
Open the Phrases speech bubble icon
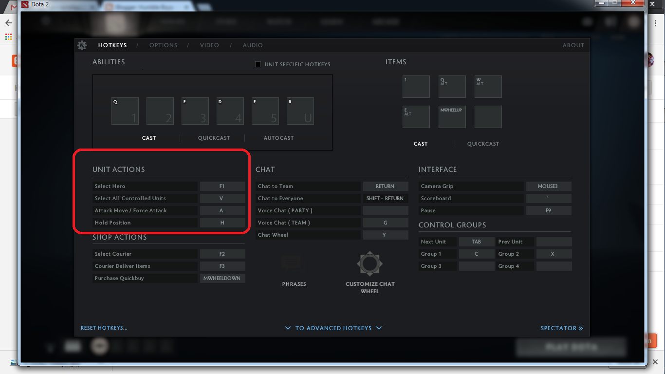click(x=291, y=263)
